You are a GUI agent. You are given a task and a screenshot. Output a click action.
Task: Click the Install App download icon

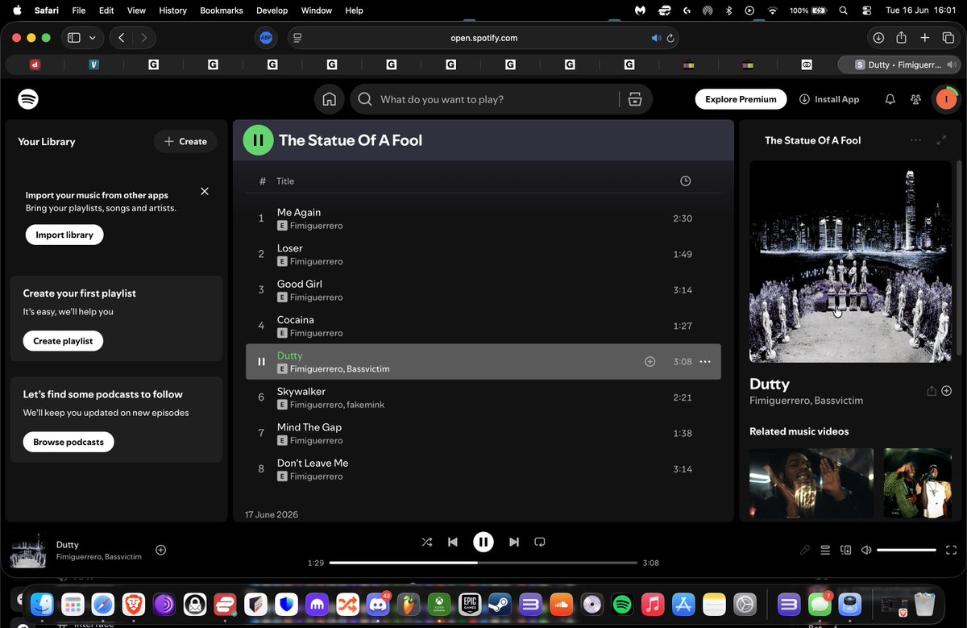tap(804, 99)
